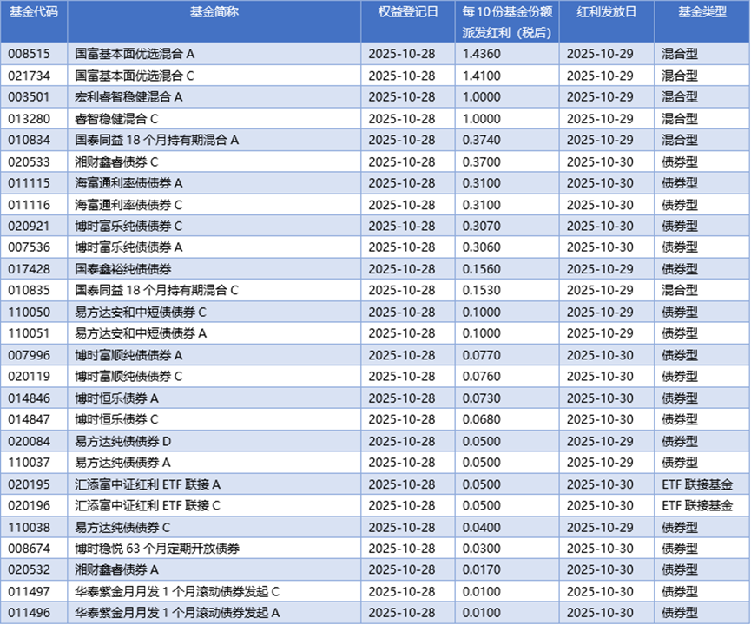The image size is (751, 625).
Task: Select fund code 110050
Action: pyautogui.click(x=29, y=312)
